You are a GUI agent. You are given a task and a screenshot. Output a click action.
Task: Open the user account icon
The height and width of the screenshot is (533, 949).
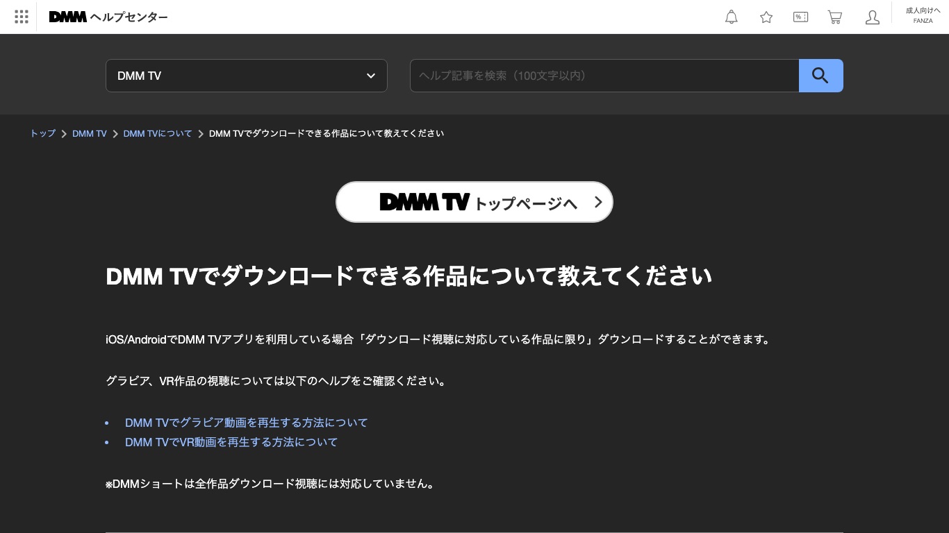click(x=873, y=17)
